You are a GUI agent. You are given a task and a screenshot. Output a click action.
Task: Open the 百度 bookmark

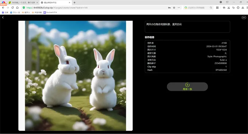pyautogui.click(x=5, y=12)
